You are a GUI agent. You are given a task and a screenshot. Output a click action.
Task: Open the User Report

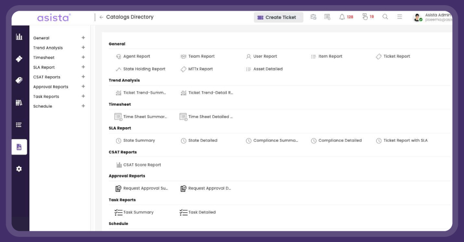[261, 56]
